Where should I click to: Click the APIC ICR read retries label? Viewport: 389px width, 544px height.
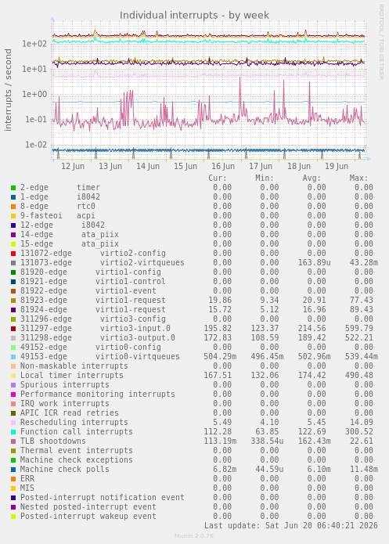tap(70, 413)
